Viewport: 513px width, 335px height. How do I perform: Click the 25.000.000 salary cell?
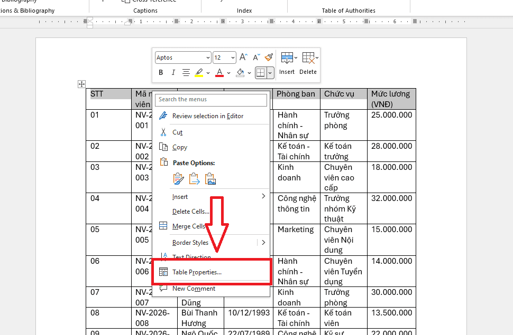[391, 125]
